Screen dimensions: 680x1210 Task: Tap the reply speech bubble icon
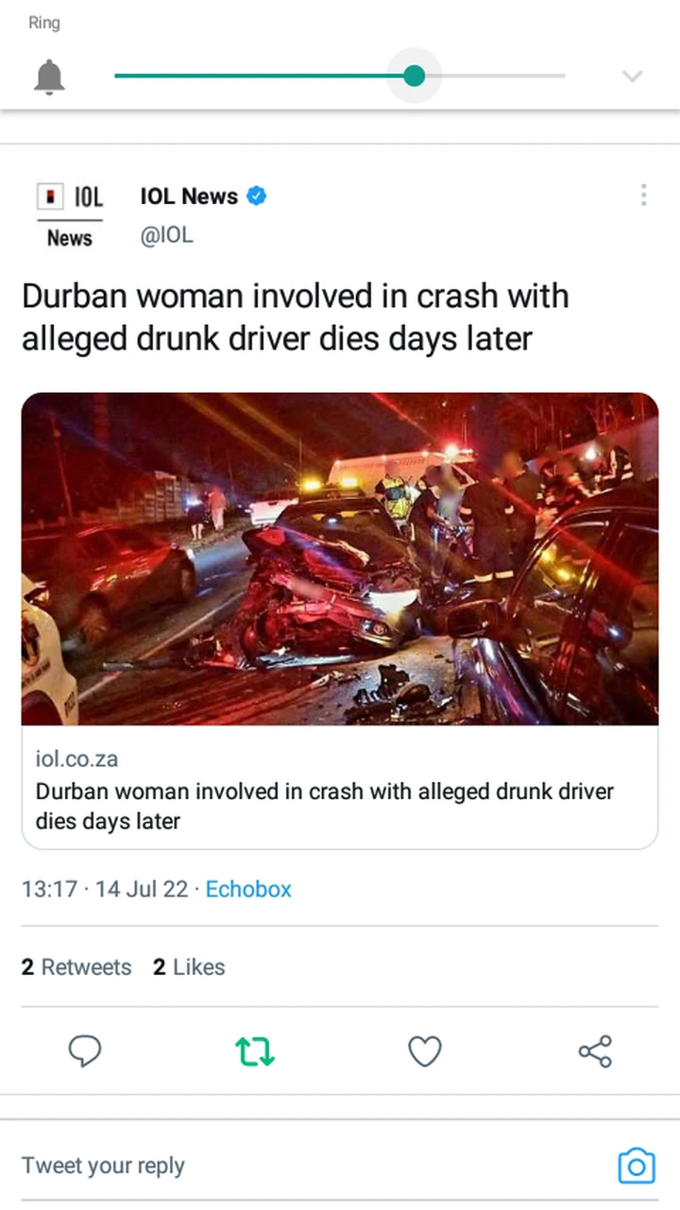(x=85, y=1051)
